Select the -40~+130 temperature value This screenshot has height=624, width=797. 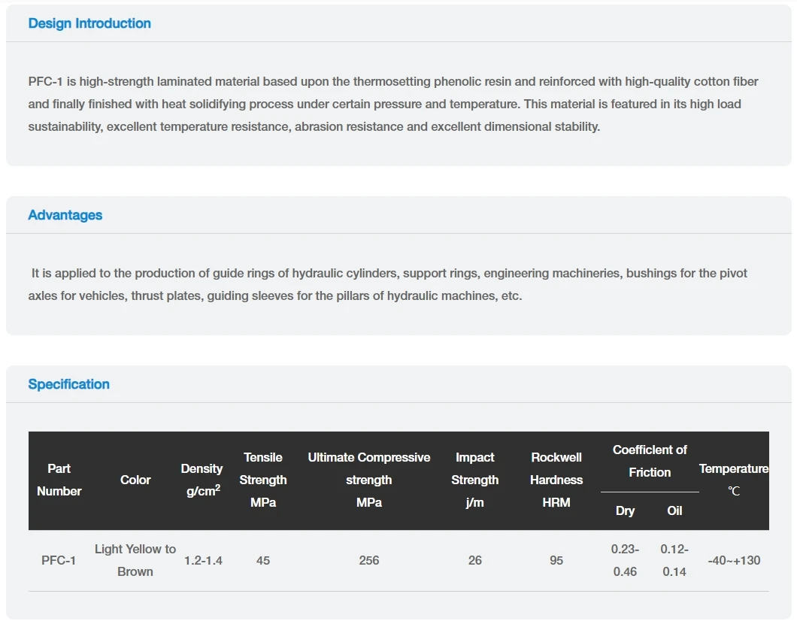click(734, 560)
